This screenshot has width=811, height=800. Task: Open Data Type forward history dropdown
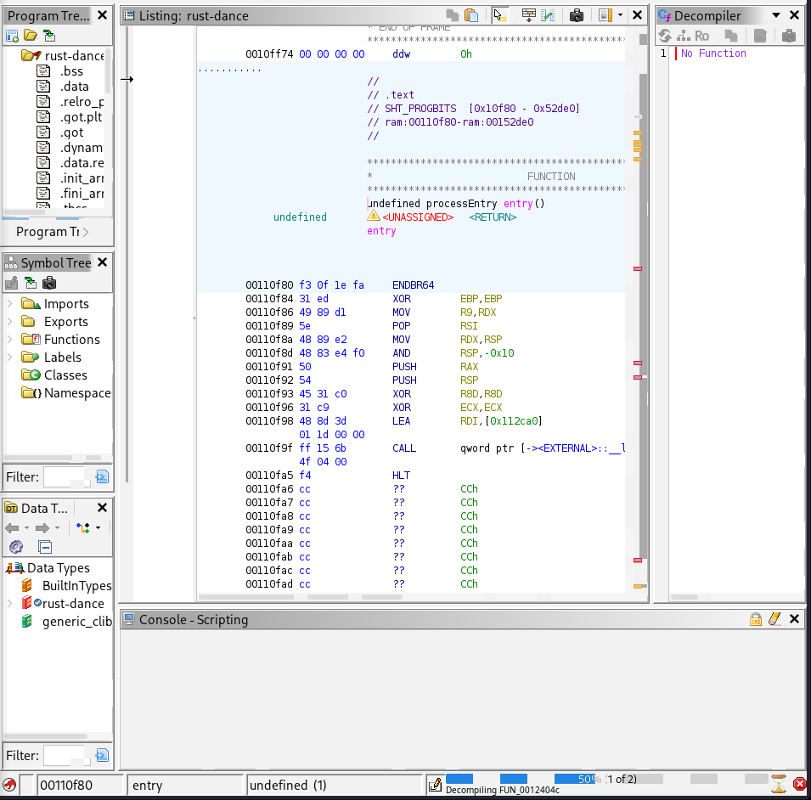click(x=57, y=528)
